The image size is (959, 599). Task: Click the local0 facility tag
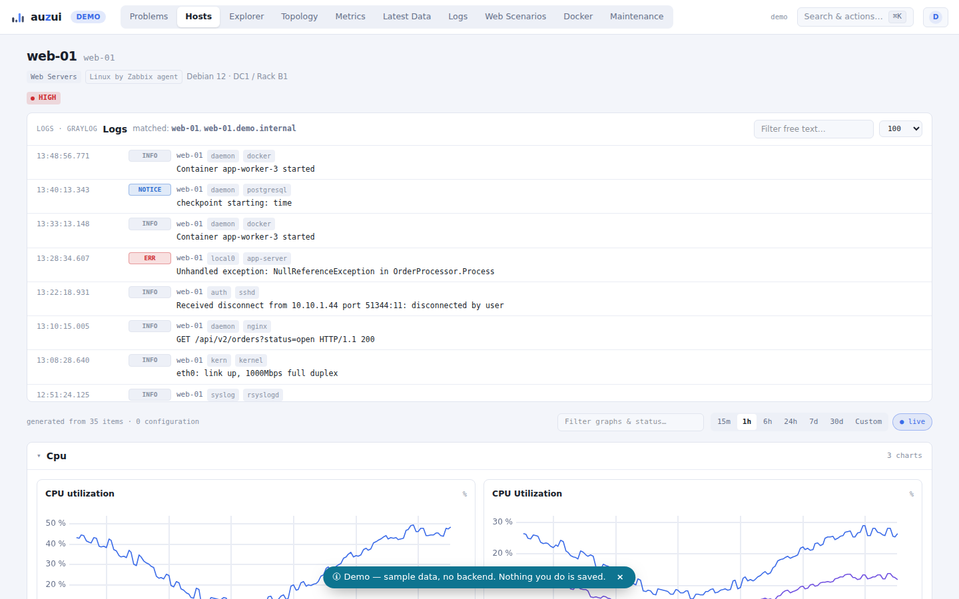pyautogui.click(x=222, y=259)
